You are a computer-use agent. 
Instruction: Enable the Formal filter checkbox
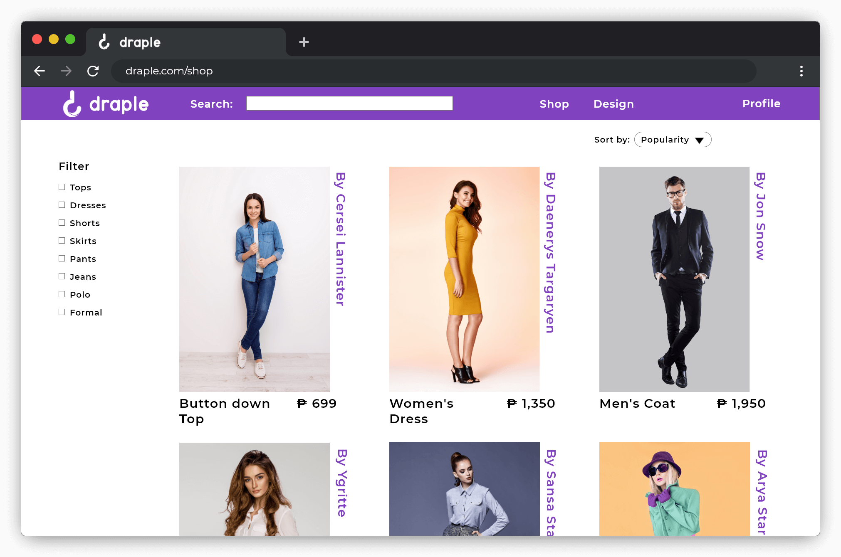coord(62,312)
